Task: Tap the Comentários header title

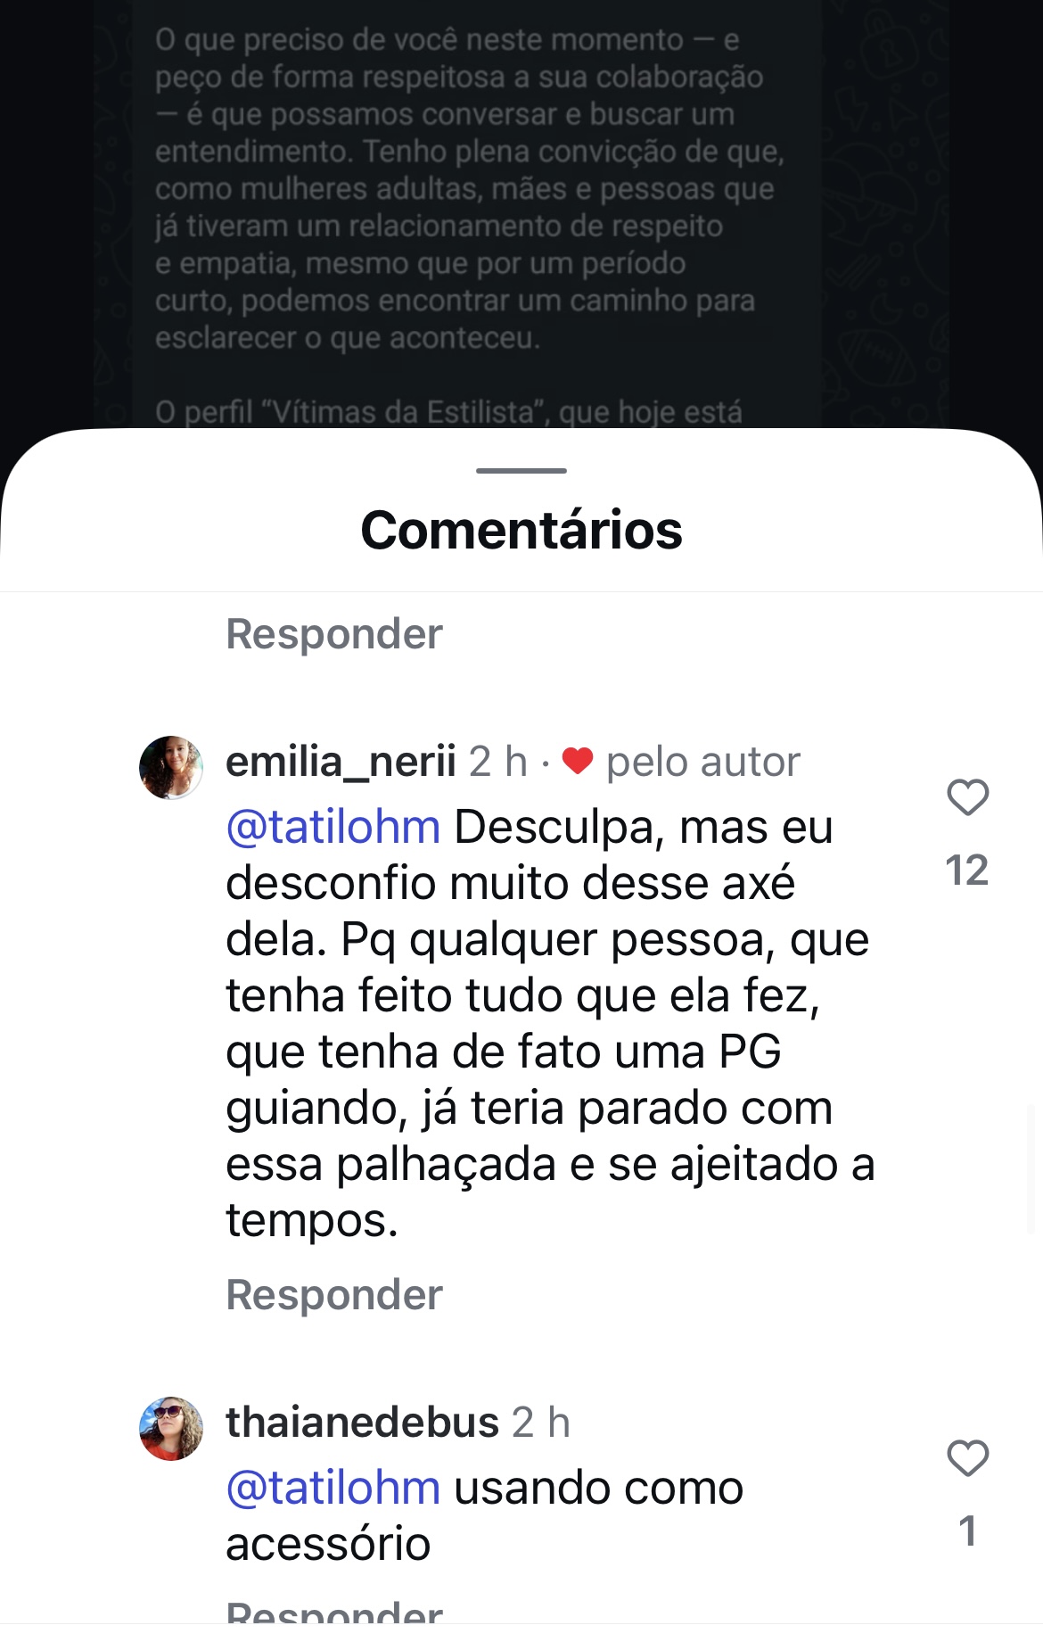Action: (x=521, y=530)
